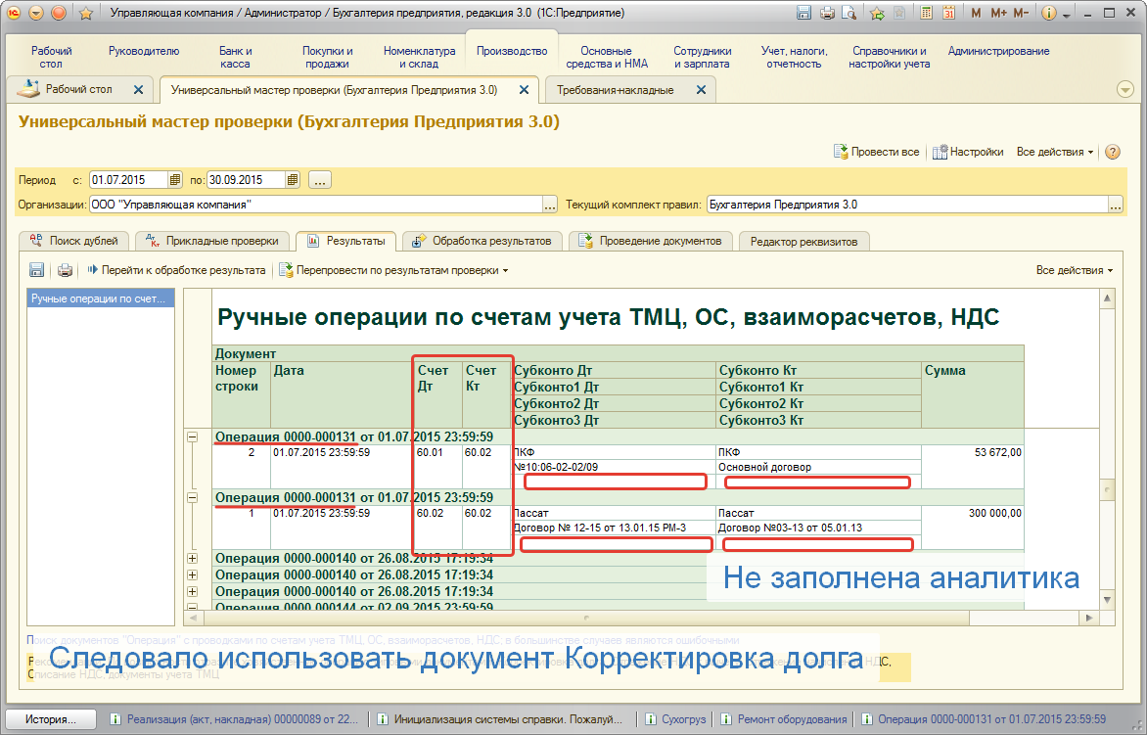Open Настройки of the check wizard
The height and width of the screenshot is (735, 1147).
(968, 152)
